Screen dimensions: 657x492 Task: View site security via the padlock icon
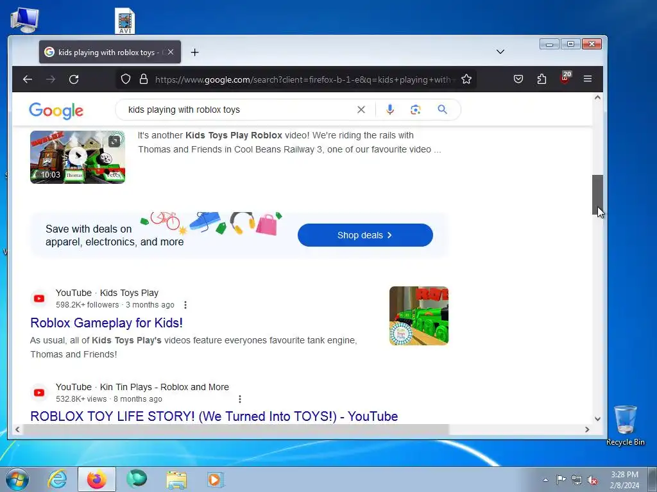click(144, 79)
